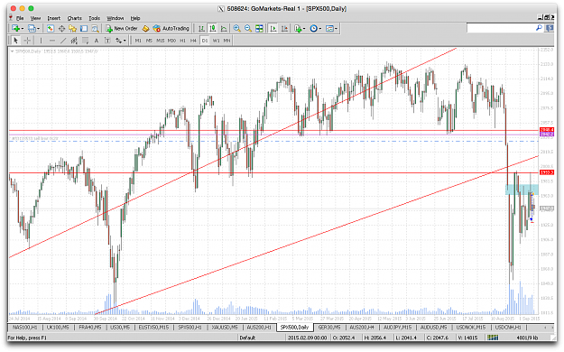
Task: Open the MetaEditor yellow book icon
Action: pos(145,29)
